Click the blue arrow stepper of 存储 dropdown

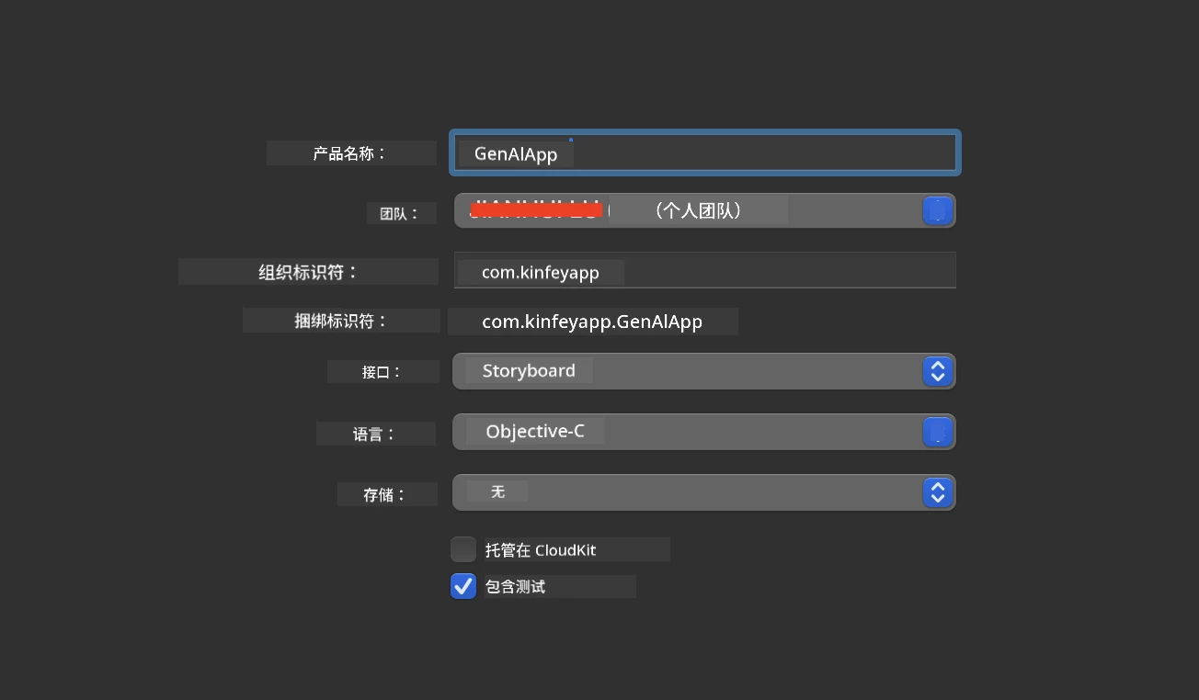937,492
